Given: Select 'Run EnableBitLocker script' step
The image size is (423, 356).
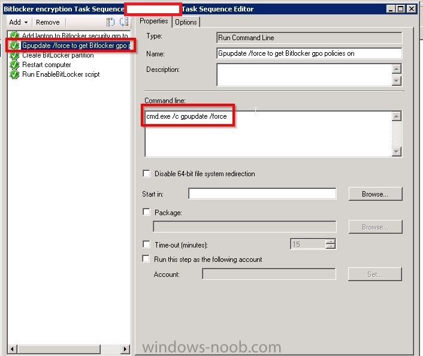Looking at the screenshot, I should pos(61,74).
